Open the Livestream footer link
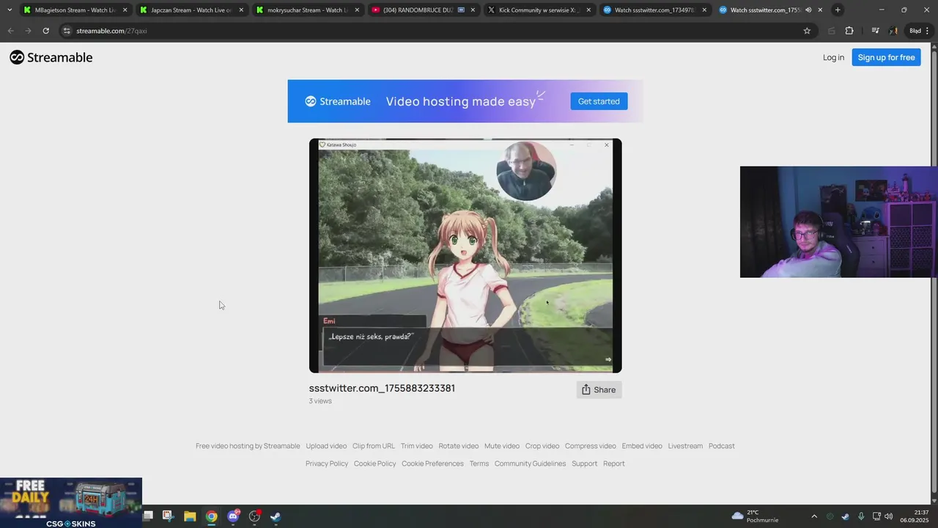 coord(685,446)
